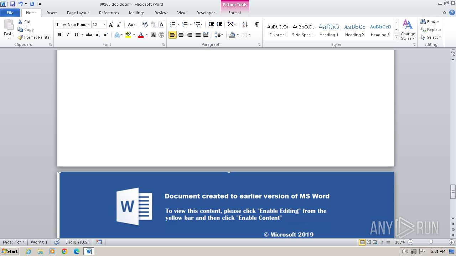Image resolution: width=456 pixels, height=256 pixels.
Task: Switch to the References tab
Action: pyautogui.click(x=109, y=13)
